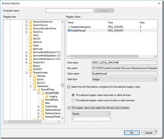Click the SensrSvc folder icon
This screenshot has height=139, width=164.
pyautogui.click(x=31, y=32)
